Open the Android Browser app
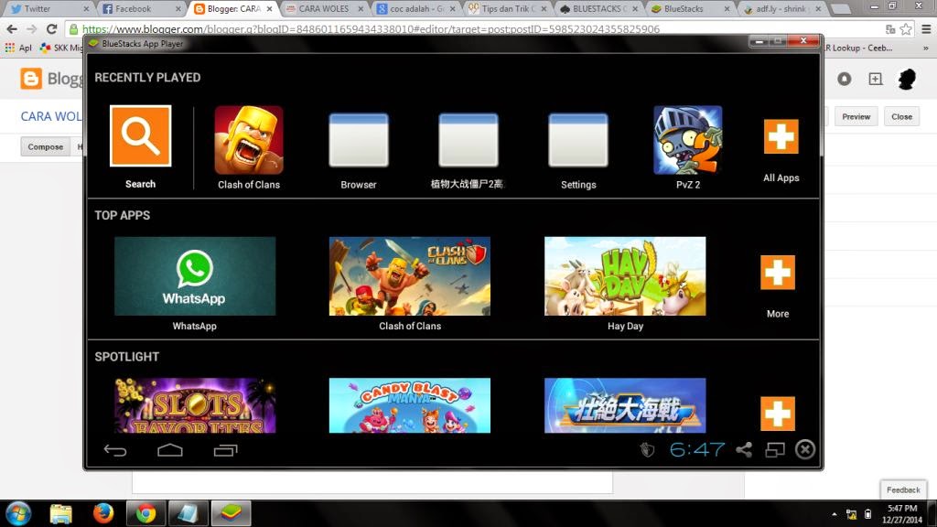 point(358,139)
